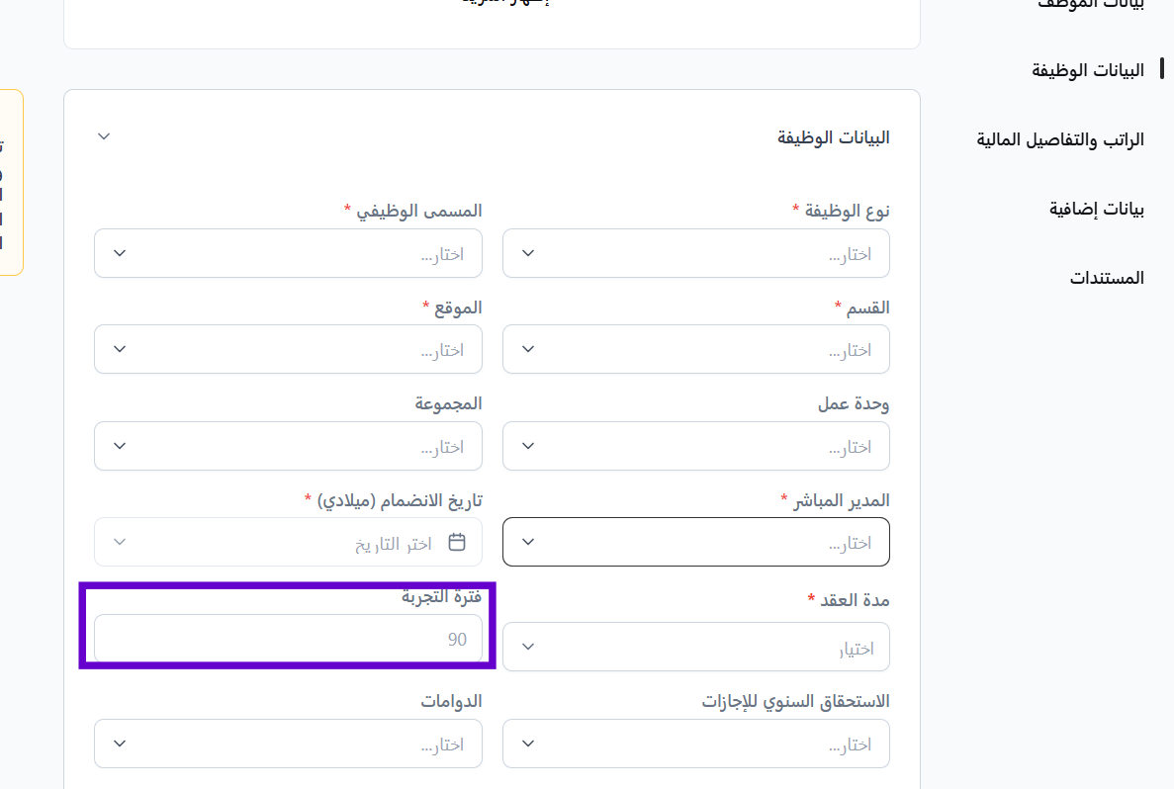Click the calendar icon in joining date field
Screen dimensions: 1174x789
(457, 542)
